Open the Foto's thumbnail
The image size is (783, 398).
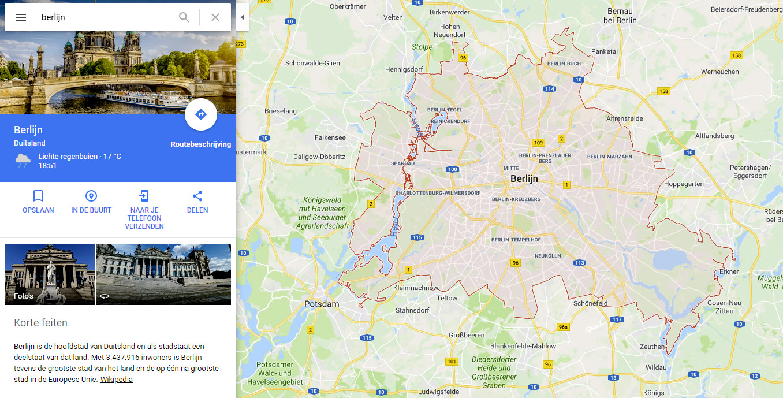50,274
